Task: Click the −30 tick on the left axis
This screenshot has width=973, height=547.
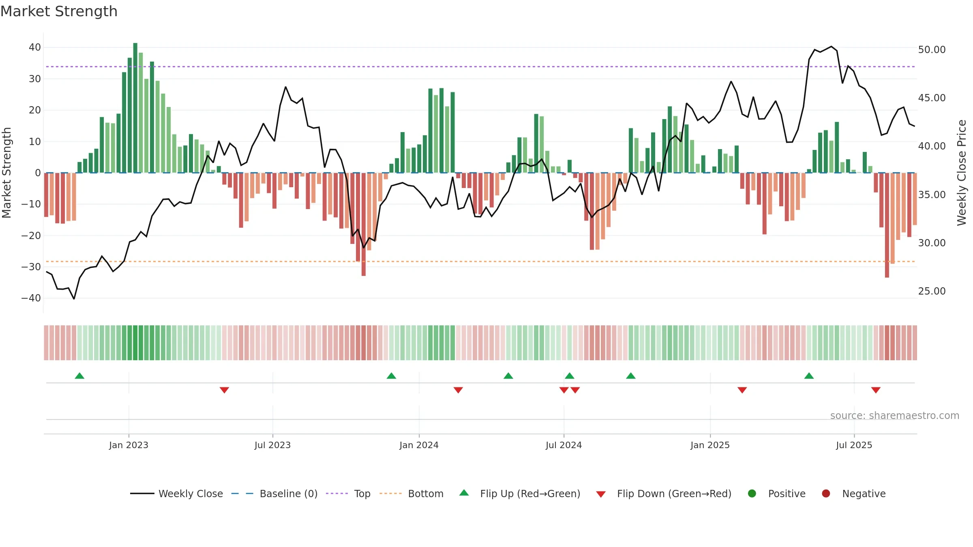Action: tap(31, 267)
